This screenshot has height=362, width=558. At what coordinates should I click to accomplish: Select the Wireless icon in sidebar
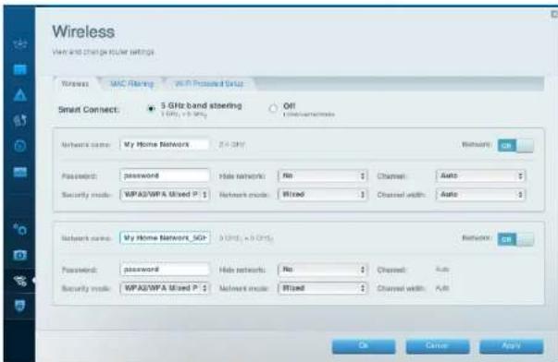point(20,281)
